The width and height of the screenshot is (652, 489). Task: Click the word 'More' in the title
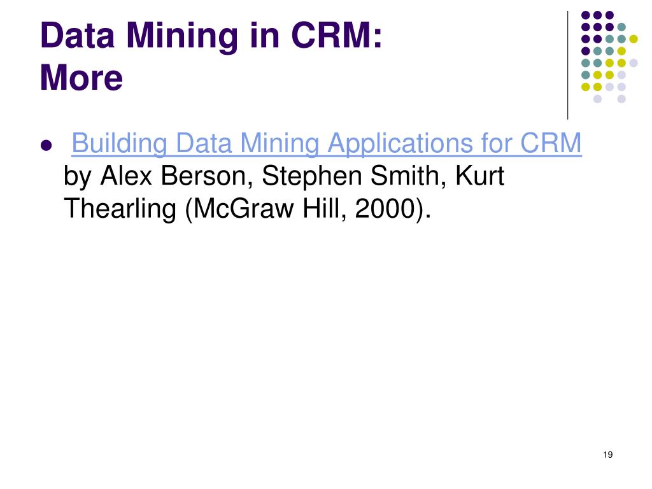click(x=81, y=78)
